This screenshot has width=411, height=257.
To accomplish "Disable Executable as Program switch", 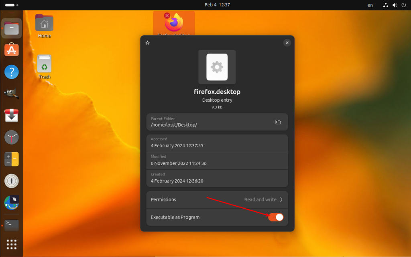I will [276, 217].
